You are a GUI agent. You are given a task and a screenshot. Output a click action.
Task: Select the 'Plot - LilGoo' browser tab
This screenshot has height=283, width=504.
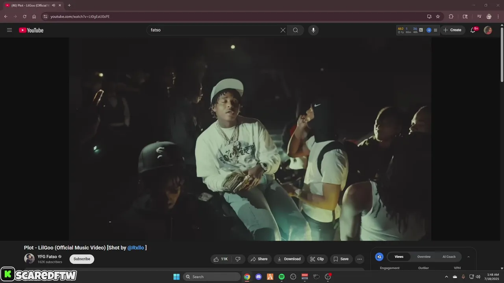point(33,6)
